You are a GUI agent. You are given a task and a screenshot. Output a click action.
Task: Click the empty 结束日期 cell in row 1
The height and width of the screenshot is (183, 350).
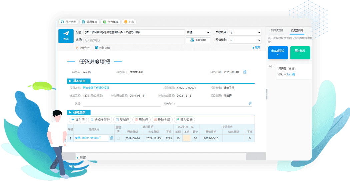pyautogui.click(x=233, y=138)
